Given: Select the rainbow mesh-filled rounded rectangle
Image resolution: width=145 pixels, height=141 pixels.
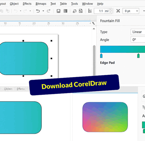Looking at the screenshot, I should (105, 117).
